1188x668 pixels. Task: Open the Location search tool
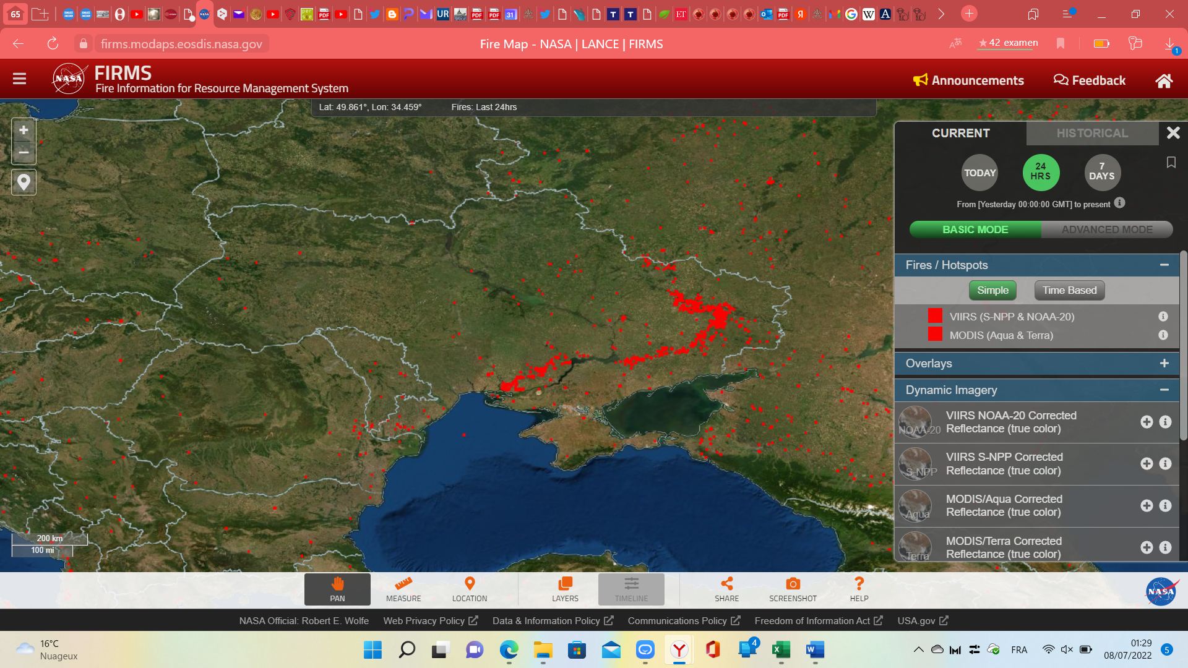[x=470, y=589]
